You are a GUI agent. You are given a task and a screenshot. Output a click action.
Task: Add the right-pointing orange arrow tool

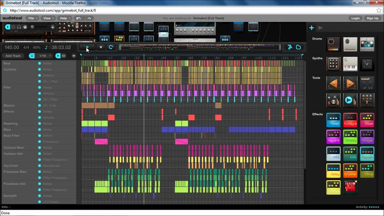(x=350, y=83)
